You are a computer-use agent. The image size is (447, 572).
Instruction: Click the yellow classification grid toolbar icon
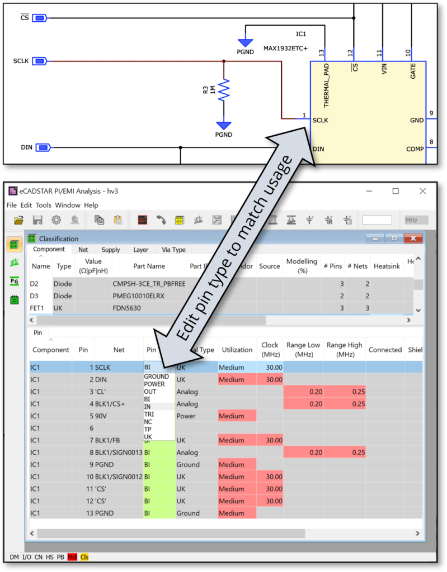pos(180,220)
